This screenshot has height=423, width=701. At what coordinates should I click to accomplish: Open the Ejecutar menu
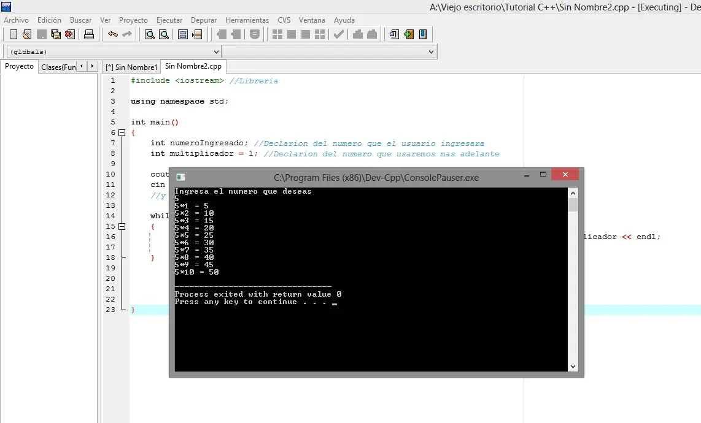(169, 20)
